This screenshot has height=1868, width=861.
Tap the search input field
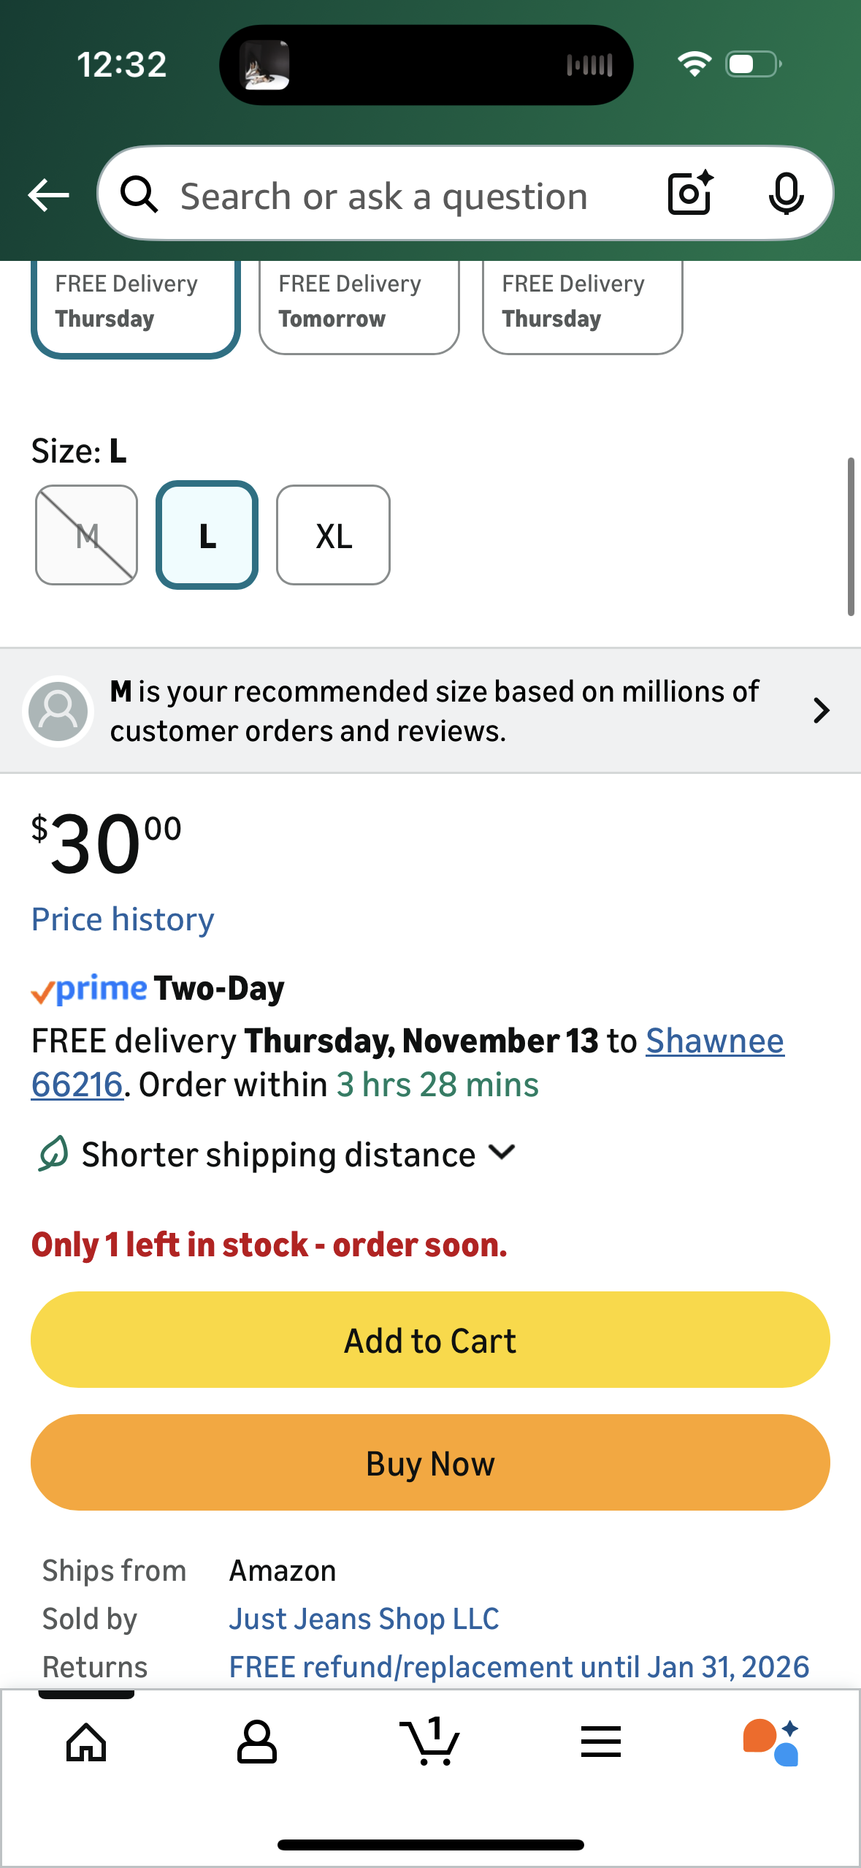(384, 196)
